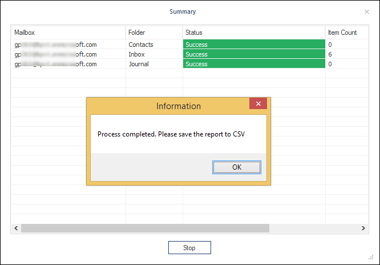The image size is (380, 265).
Task: Click the Folder column header
Action: click(154, 33)
